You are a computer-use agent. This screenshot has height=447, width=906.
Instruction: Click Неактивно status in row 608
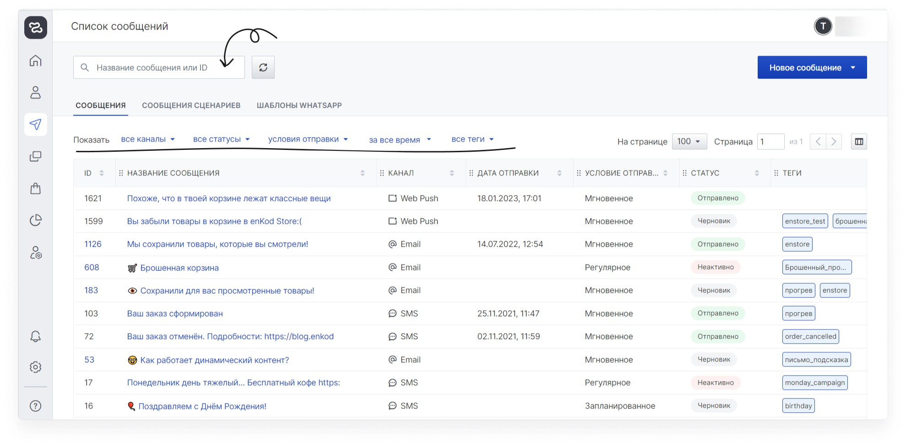716,267
